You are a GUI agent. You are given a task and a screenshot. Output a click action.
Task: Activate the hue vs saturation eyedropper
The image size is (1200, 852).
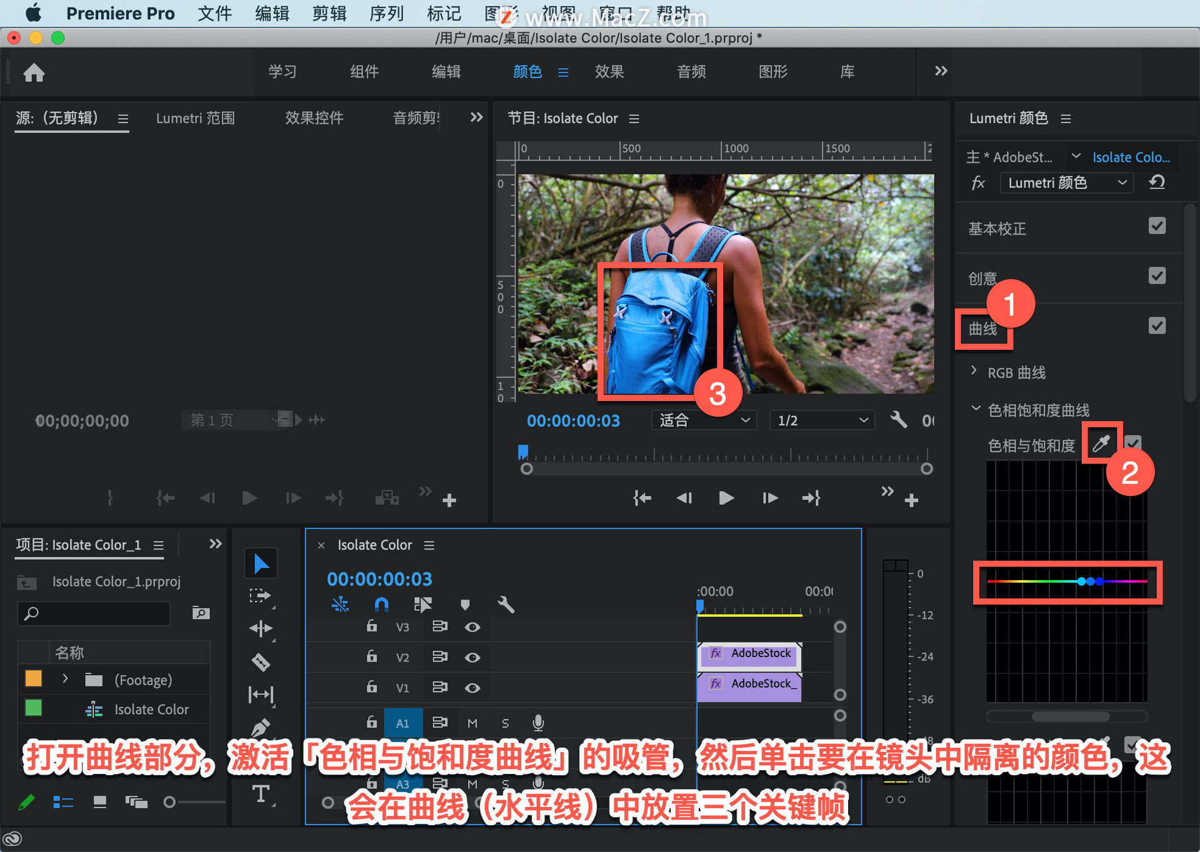(1101, 443)
